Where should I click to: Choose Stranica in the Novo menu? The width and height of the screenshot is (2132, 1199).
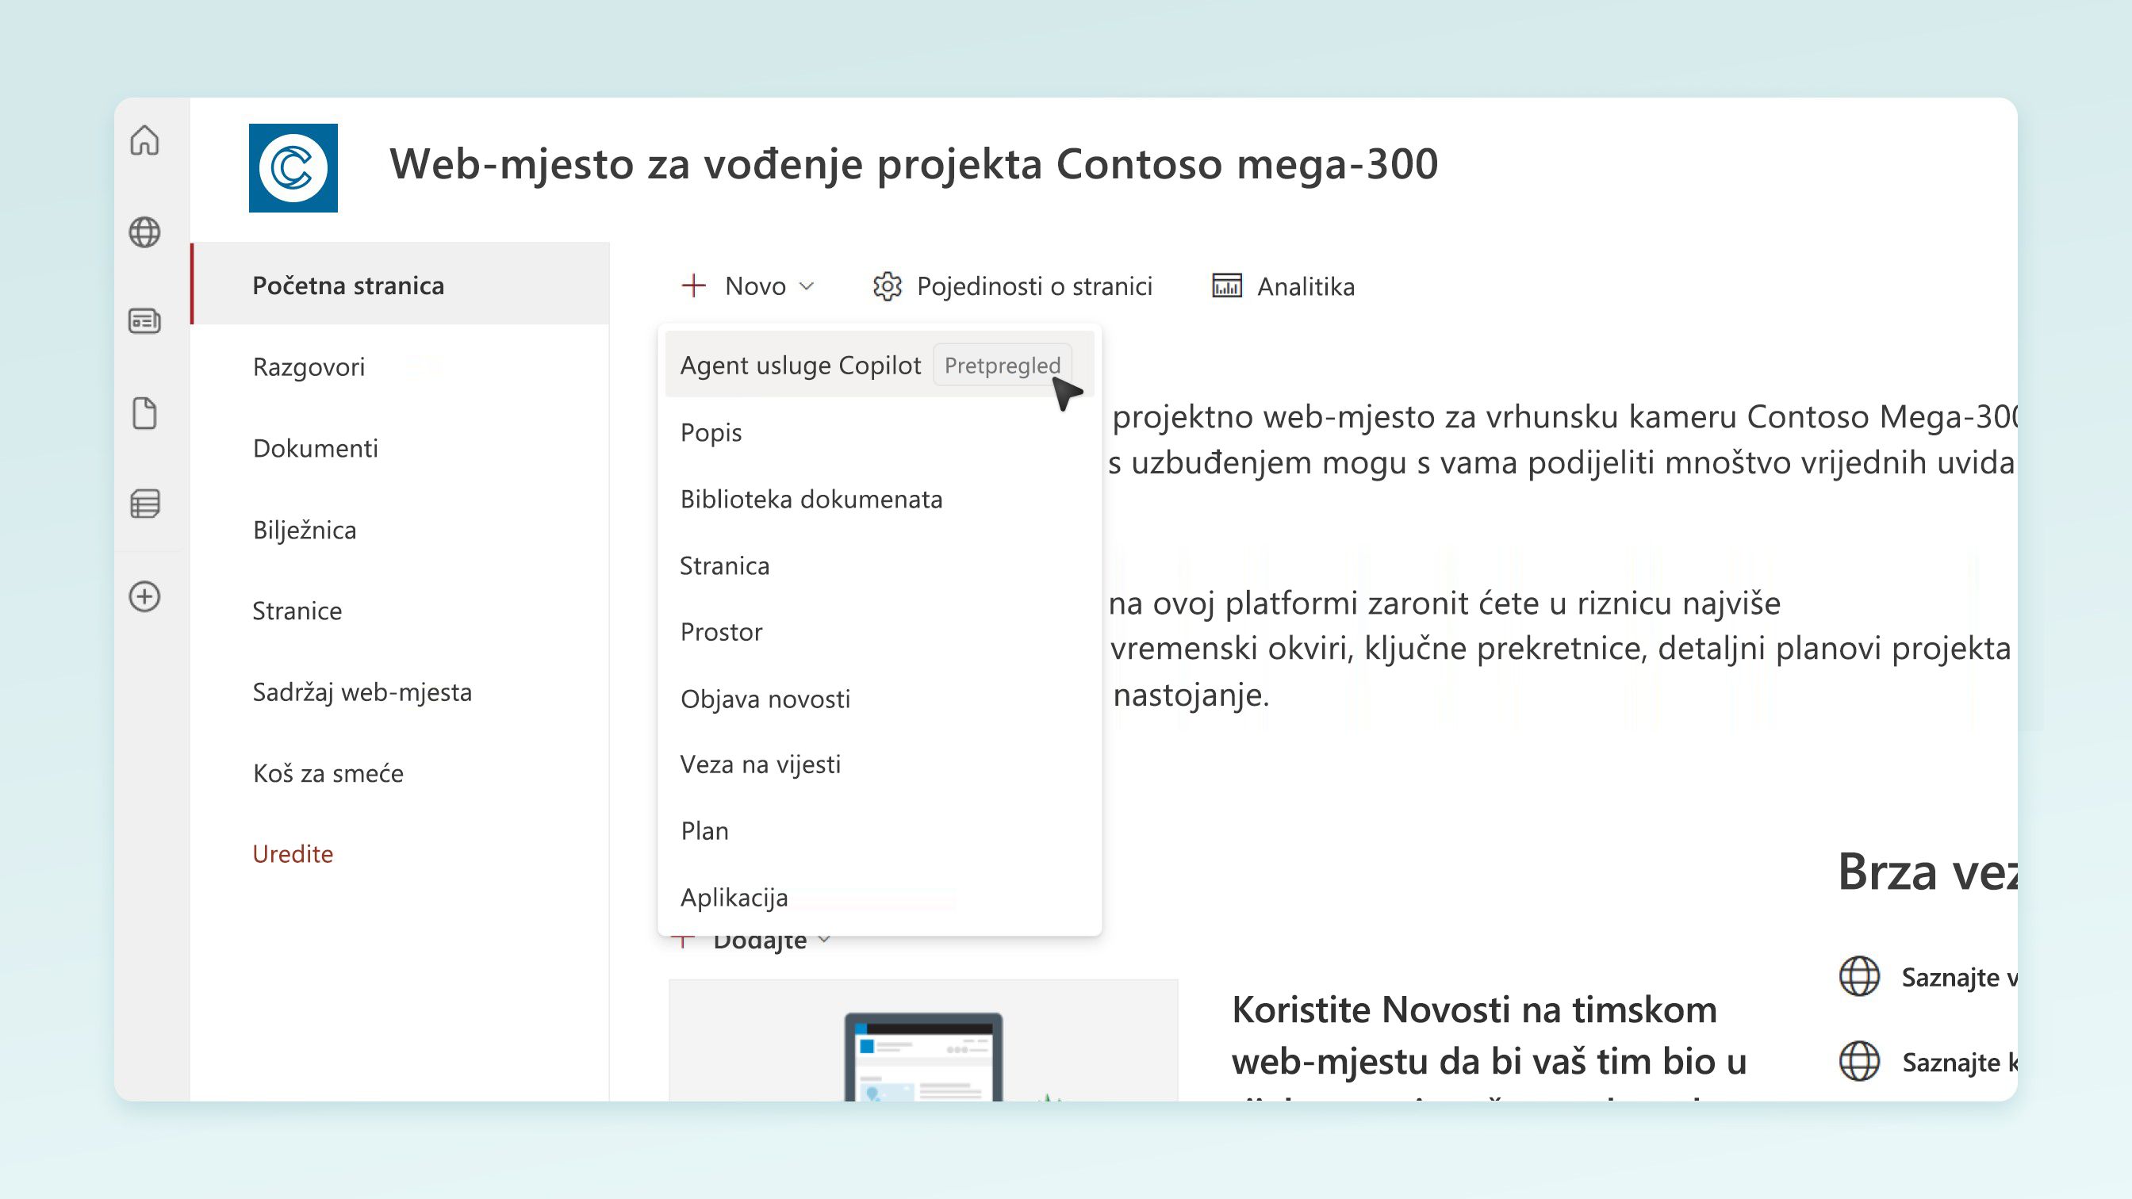[x=880, y=565]
